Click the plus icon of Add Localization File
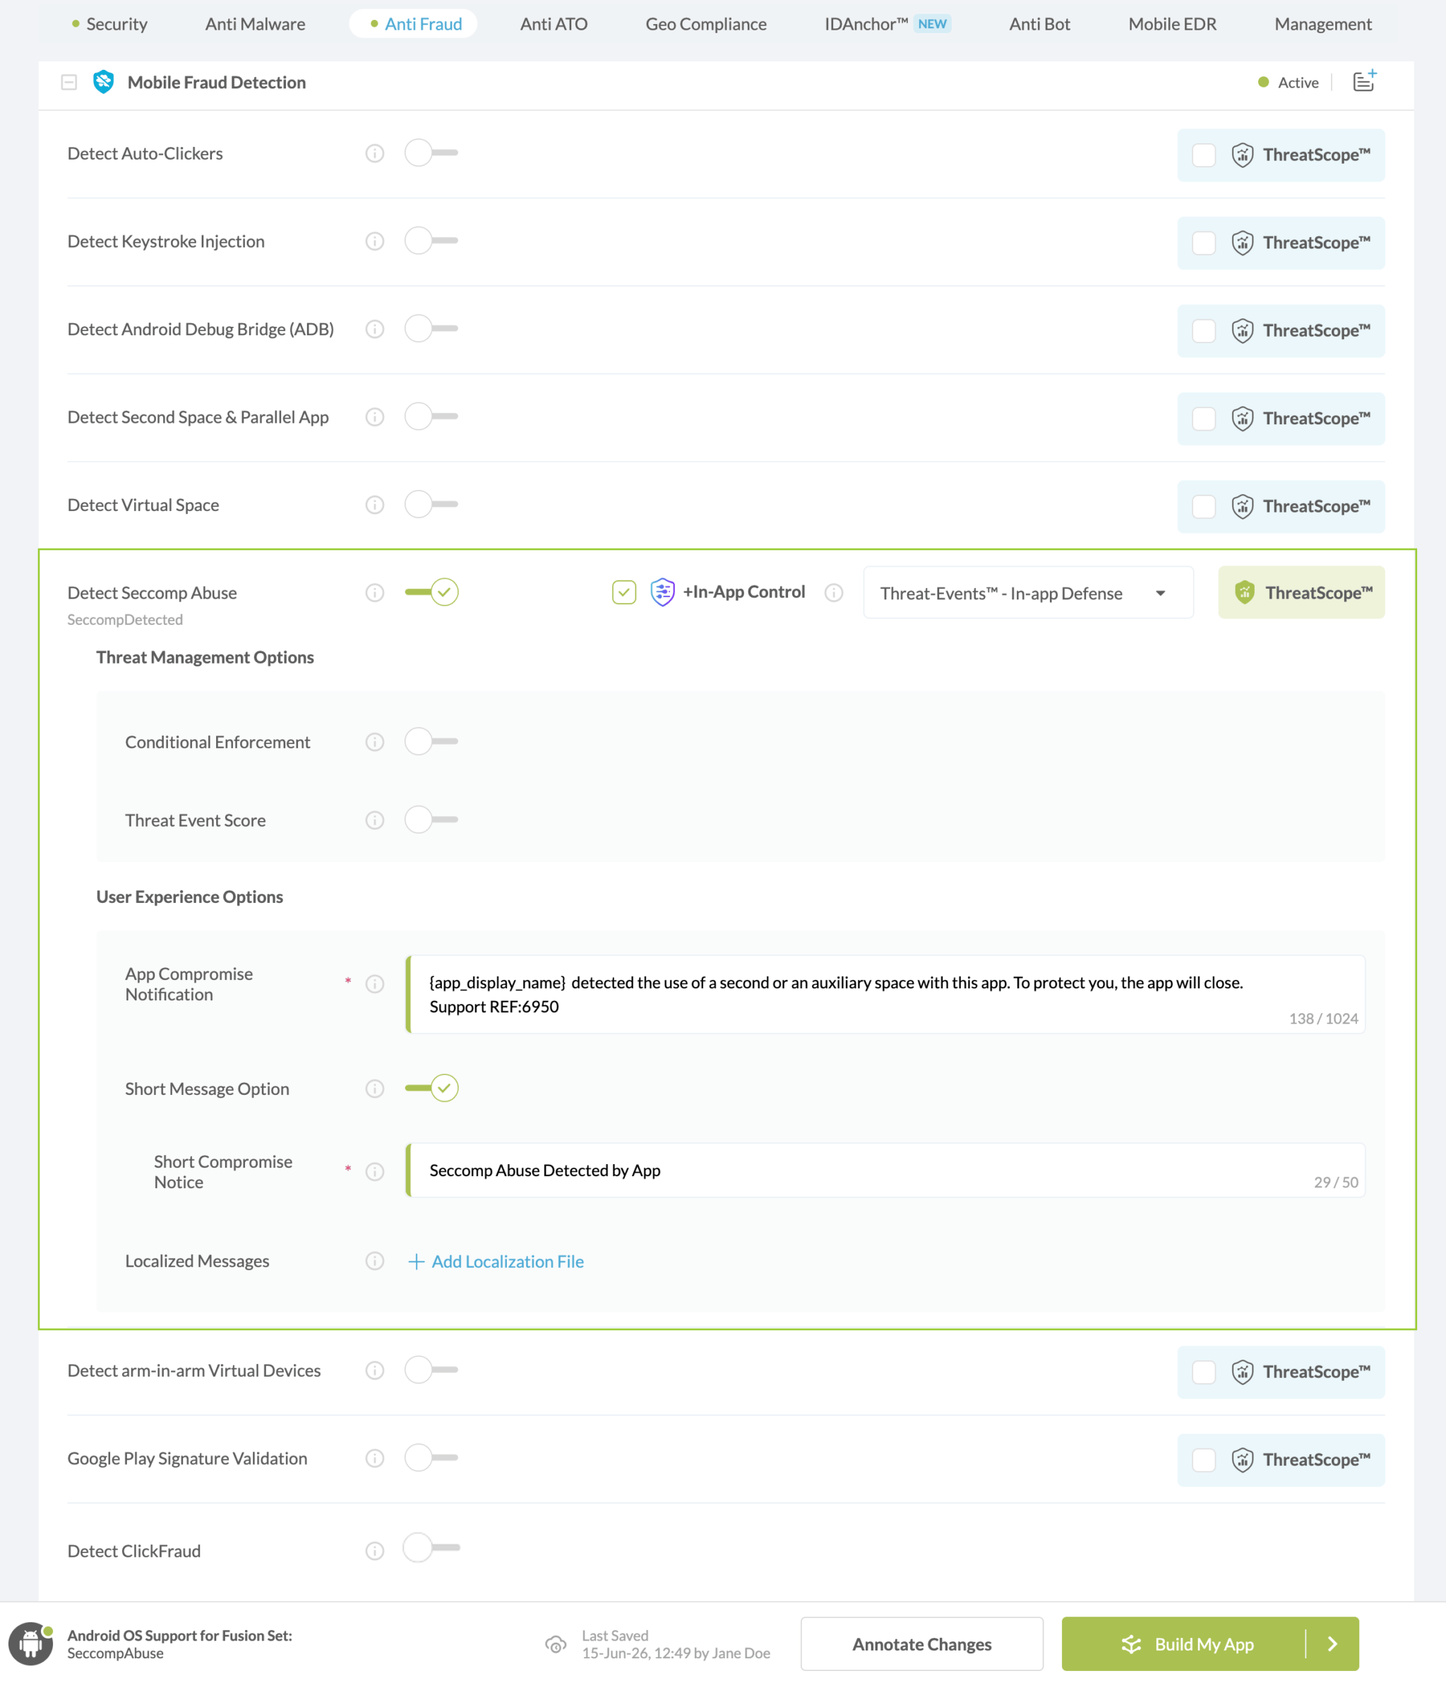 (416, 1261)
